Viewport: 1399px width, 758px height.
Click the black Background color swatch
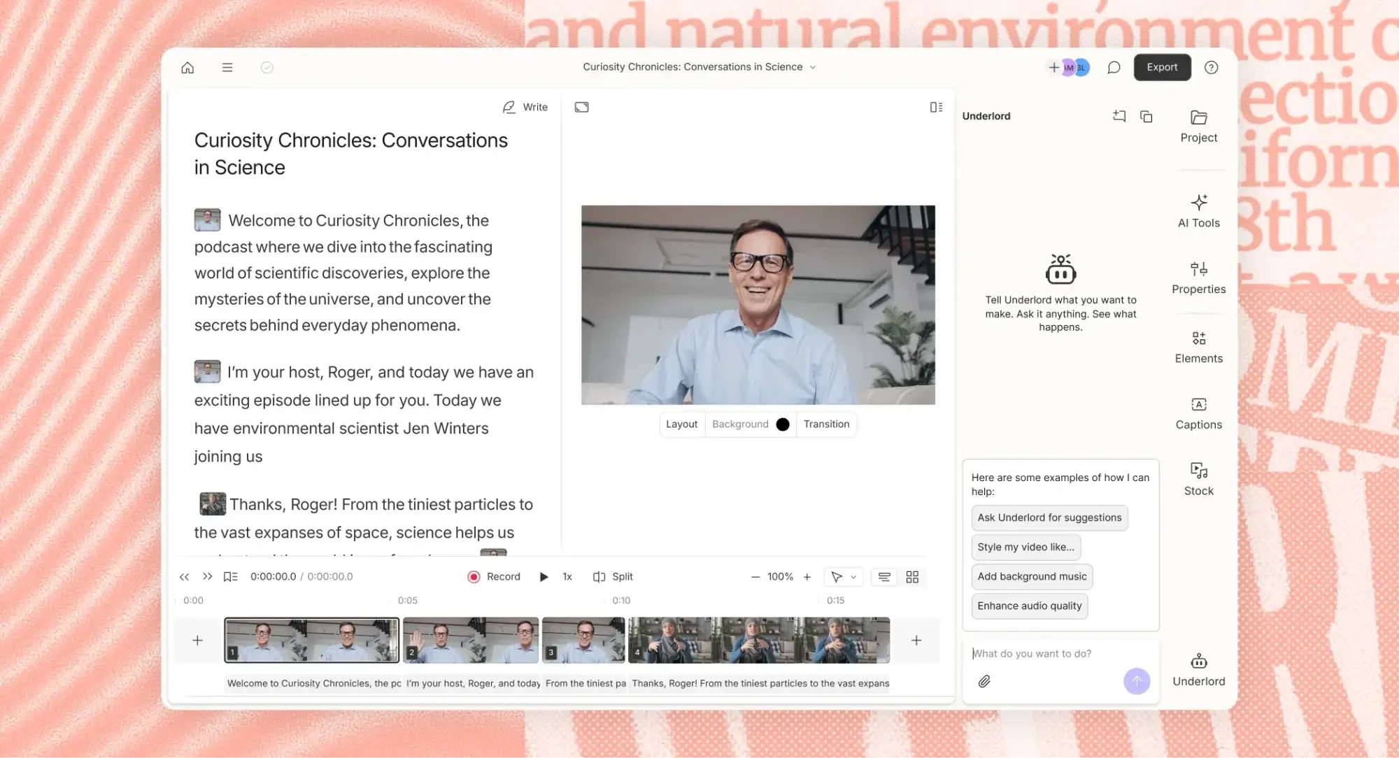(783, 424)
